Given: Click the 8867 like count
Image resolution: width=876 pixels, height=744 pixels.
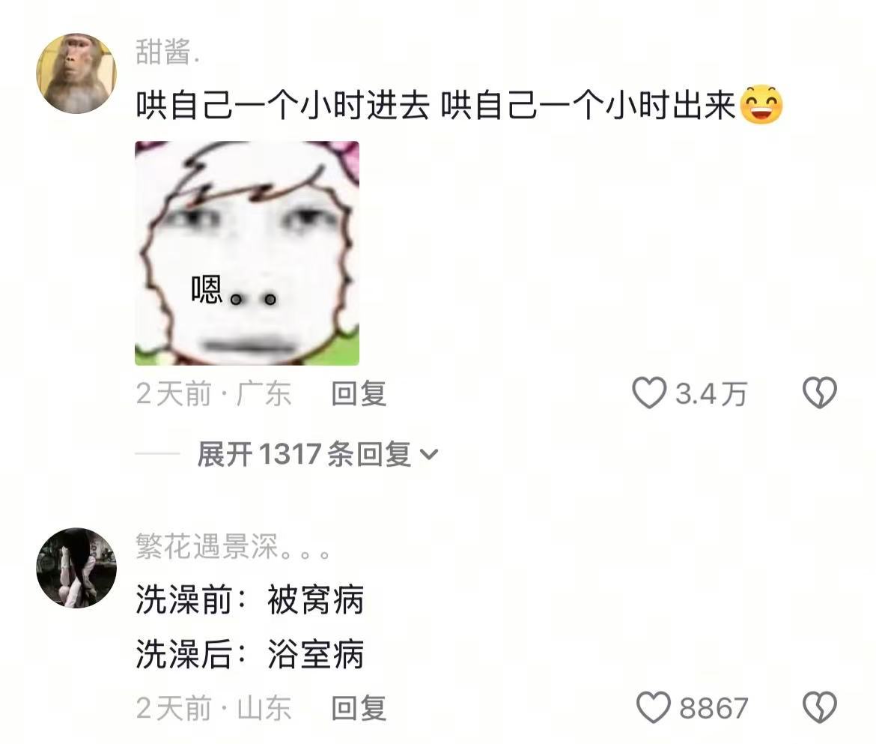Looking at the screenshot, I should click(714, 708).
